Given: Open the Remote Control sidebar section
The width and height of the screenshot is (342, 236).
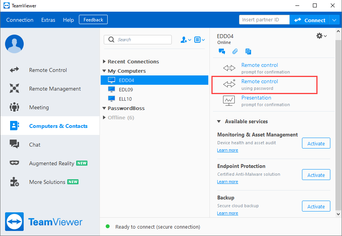Looking at the screenshot, I should click(x=50, y=70).
